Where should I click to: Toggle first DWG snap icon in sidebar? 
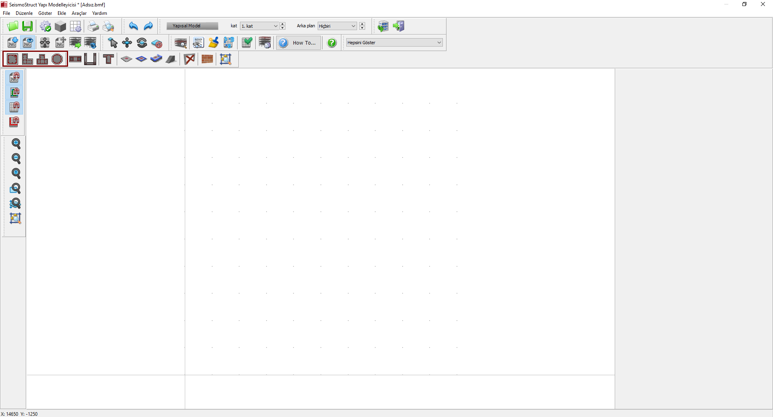point(14,77)
